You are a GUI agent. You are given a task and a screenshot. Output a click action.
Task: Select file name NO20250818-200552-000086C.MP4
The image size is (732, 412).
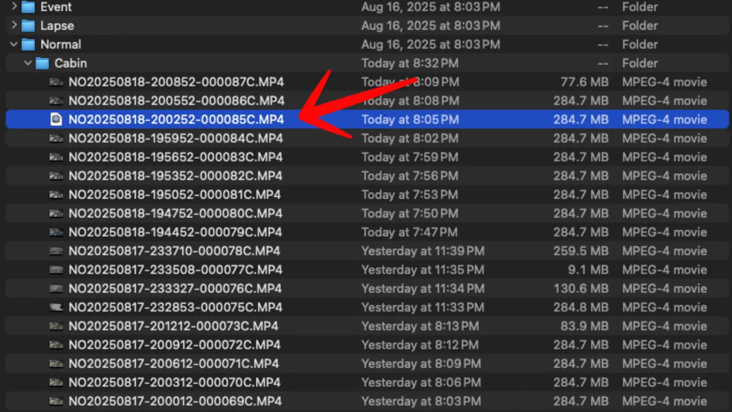176,101
